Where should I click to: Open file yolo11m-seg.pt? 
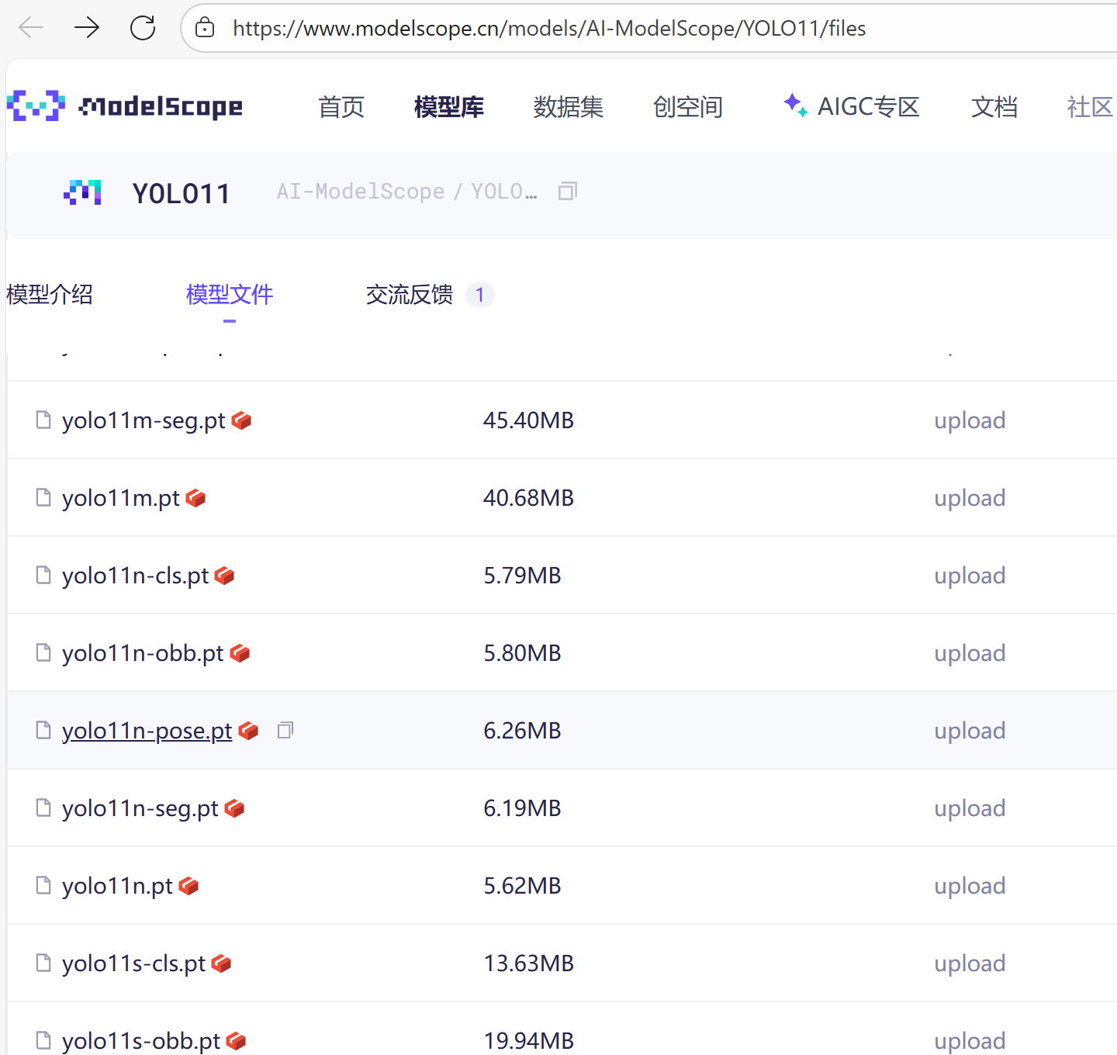tap(144, 420)
